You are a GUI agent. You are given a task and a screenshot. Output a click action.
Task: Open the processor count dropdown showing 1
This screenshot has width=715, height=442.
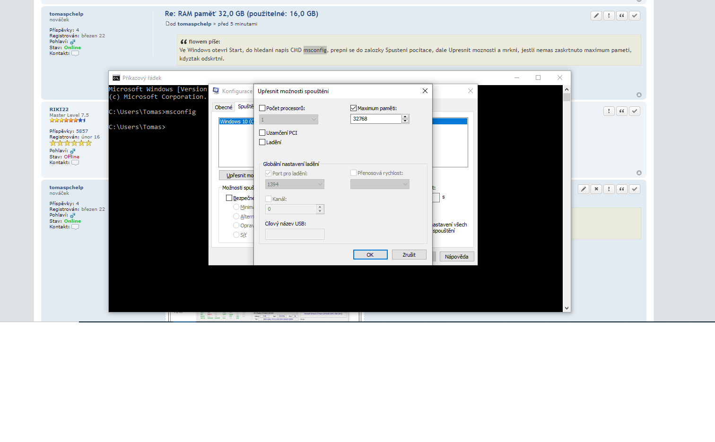tap(288, 120)
